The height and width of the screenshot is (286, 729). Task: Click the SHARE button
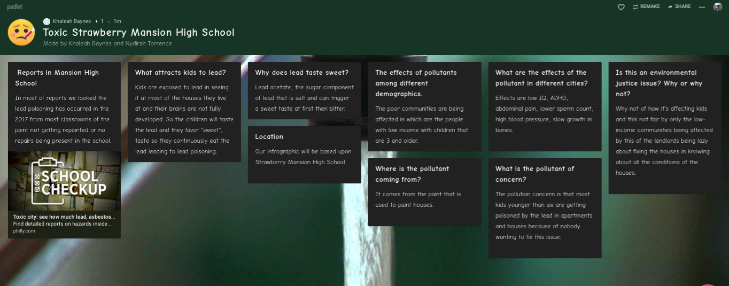pos(679,7)
